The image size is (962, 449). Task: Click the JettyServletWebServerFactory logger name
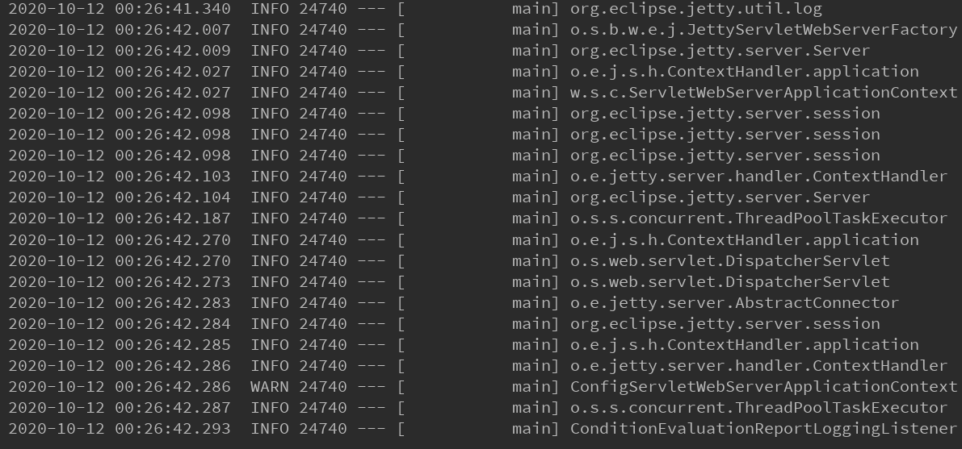coord(763,29)
